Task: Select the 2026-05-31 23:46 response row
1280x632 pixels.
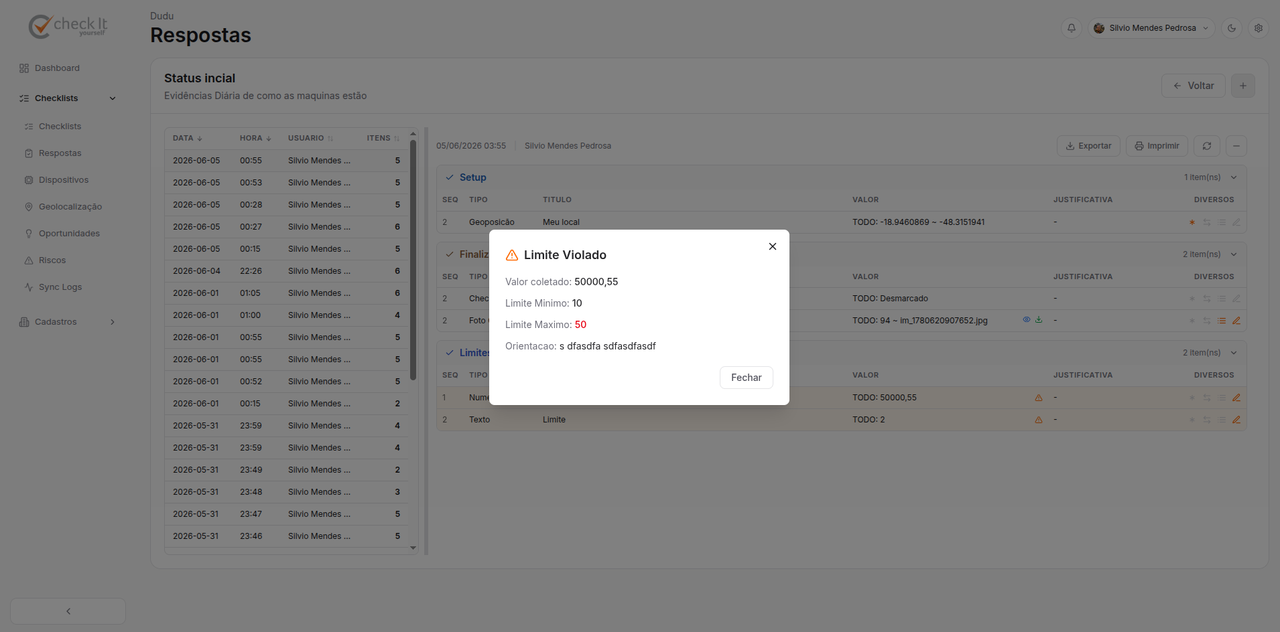Action: point(286,536)
